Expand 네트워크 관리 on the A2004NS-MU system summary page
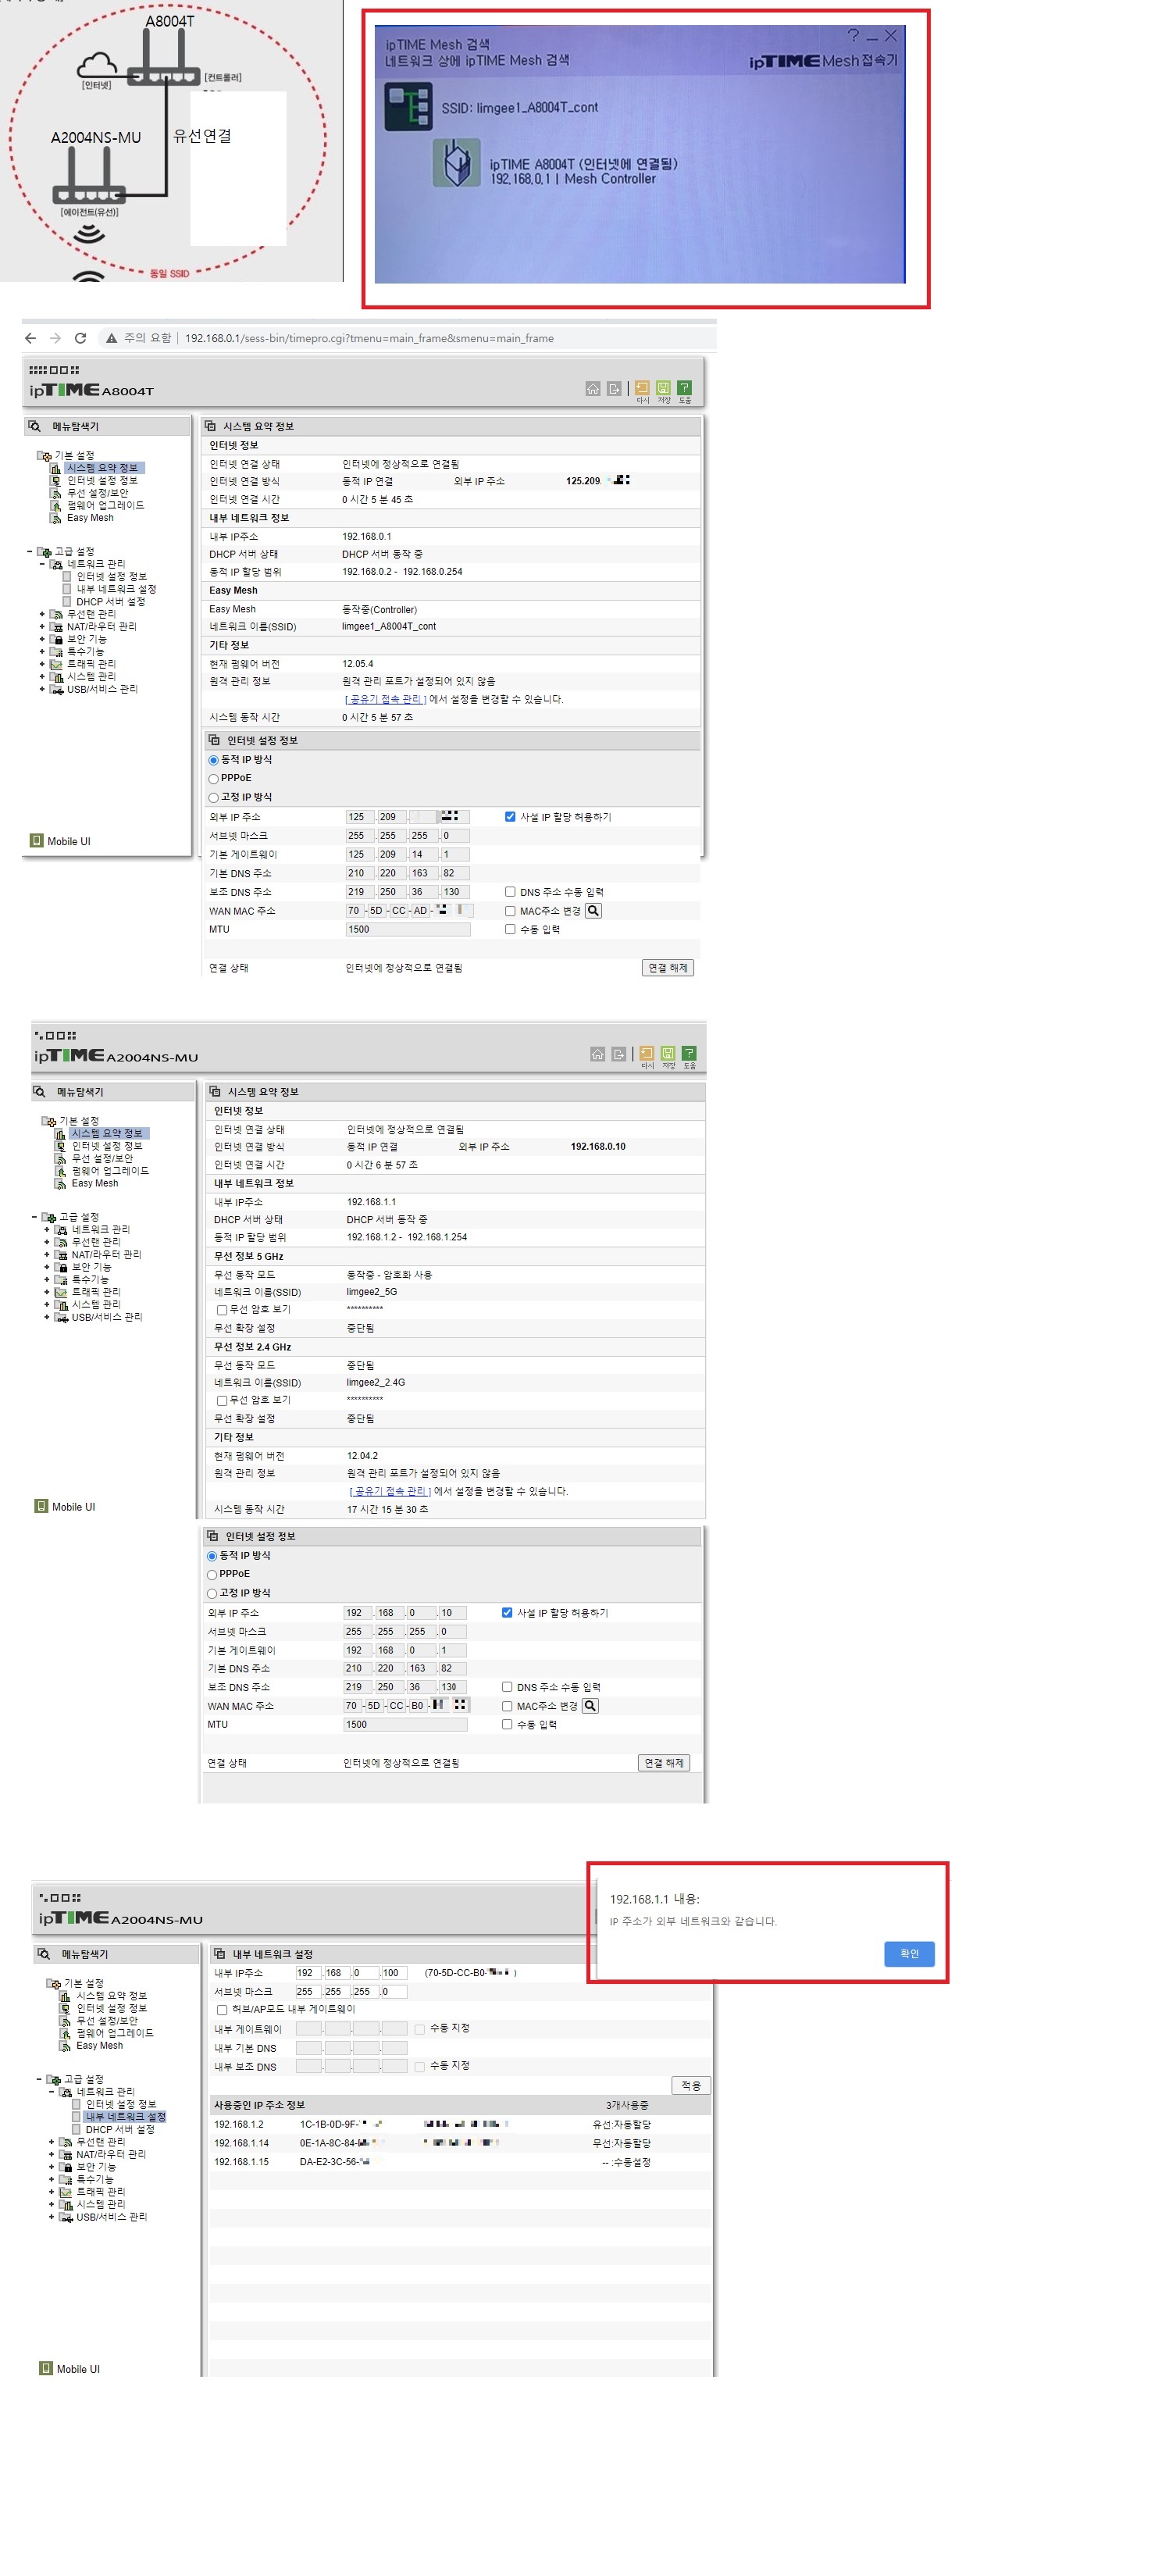Screen dimensions: 1151x2576 click(47, 1230)
